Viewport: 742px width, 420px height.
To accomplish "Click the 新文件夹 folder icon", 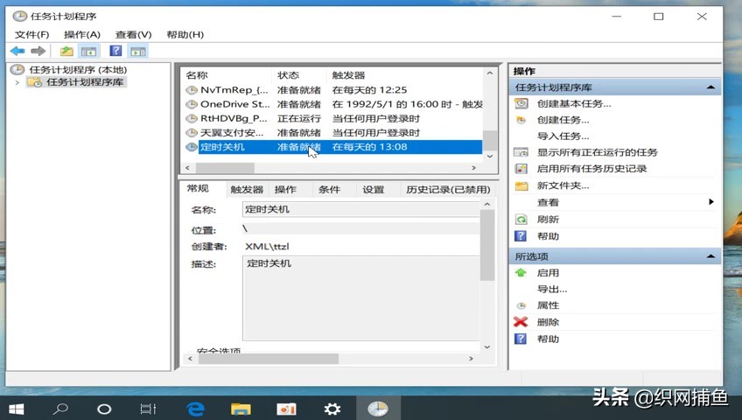I will [521, 185].
